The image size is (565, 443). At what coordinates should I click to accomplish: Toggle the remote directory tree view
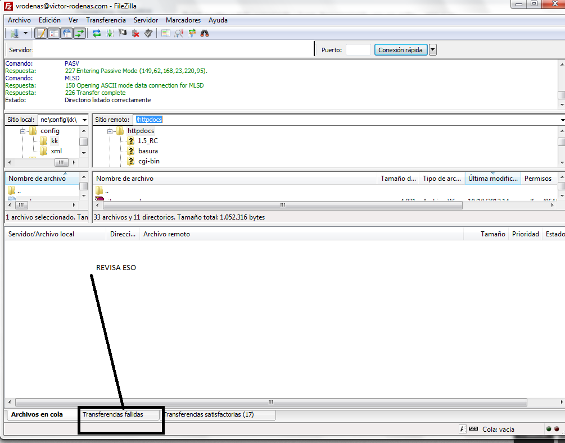67,34
